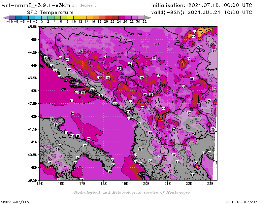Click the 23E longitude label
This screenshot has width=264, height=204.
pyautogui.click(x=210, y=184)
